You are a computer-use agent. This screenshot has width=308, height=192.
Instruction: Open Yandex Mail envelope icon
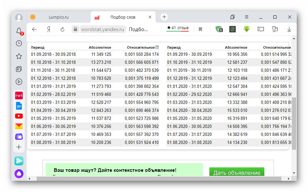(x=19, y=126)
